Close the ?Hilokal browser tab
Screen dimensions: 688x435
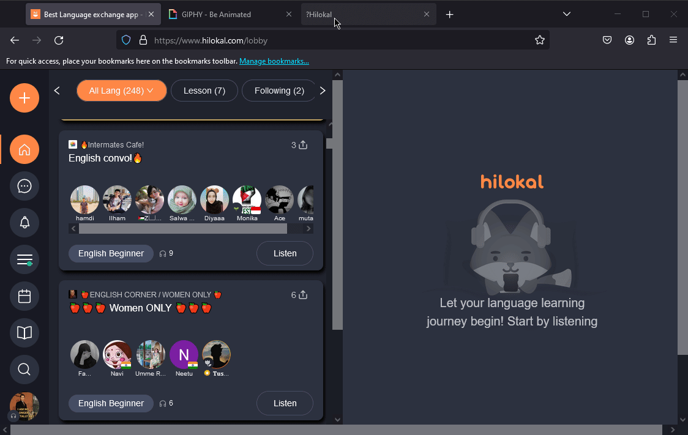(x=427, y=15)
